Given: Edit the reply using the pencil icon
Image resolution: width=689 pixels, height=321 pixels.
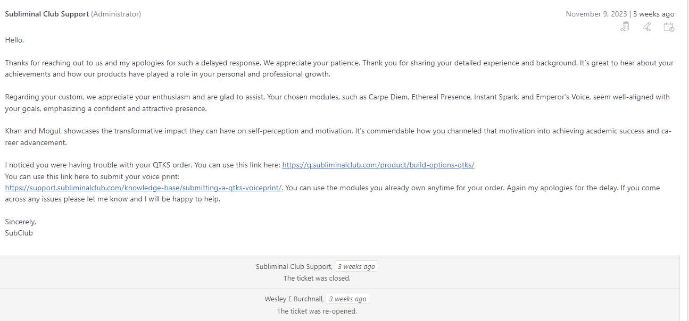Looking at the screenshot, I should [647, 27].
